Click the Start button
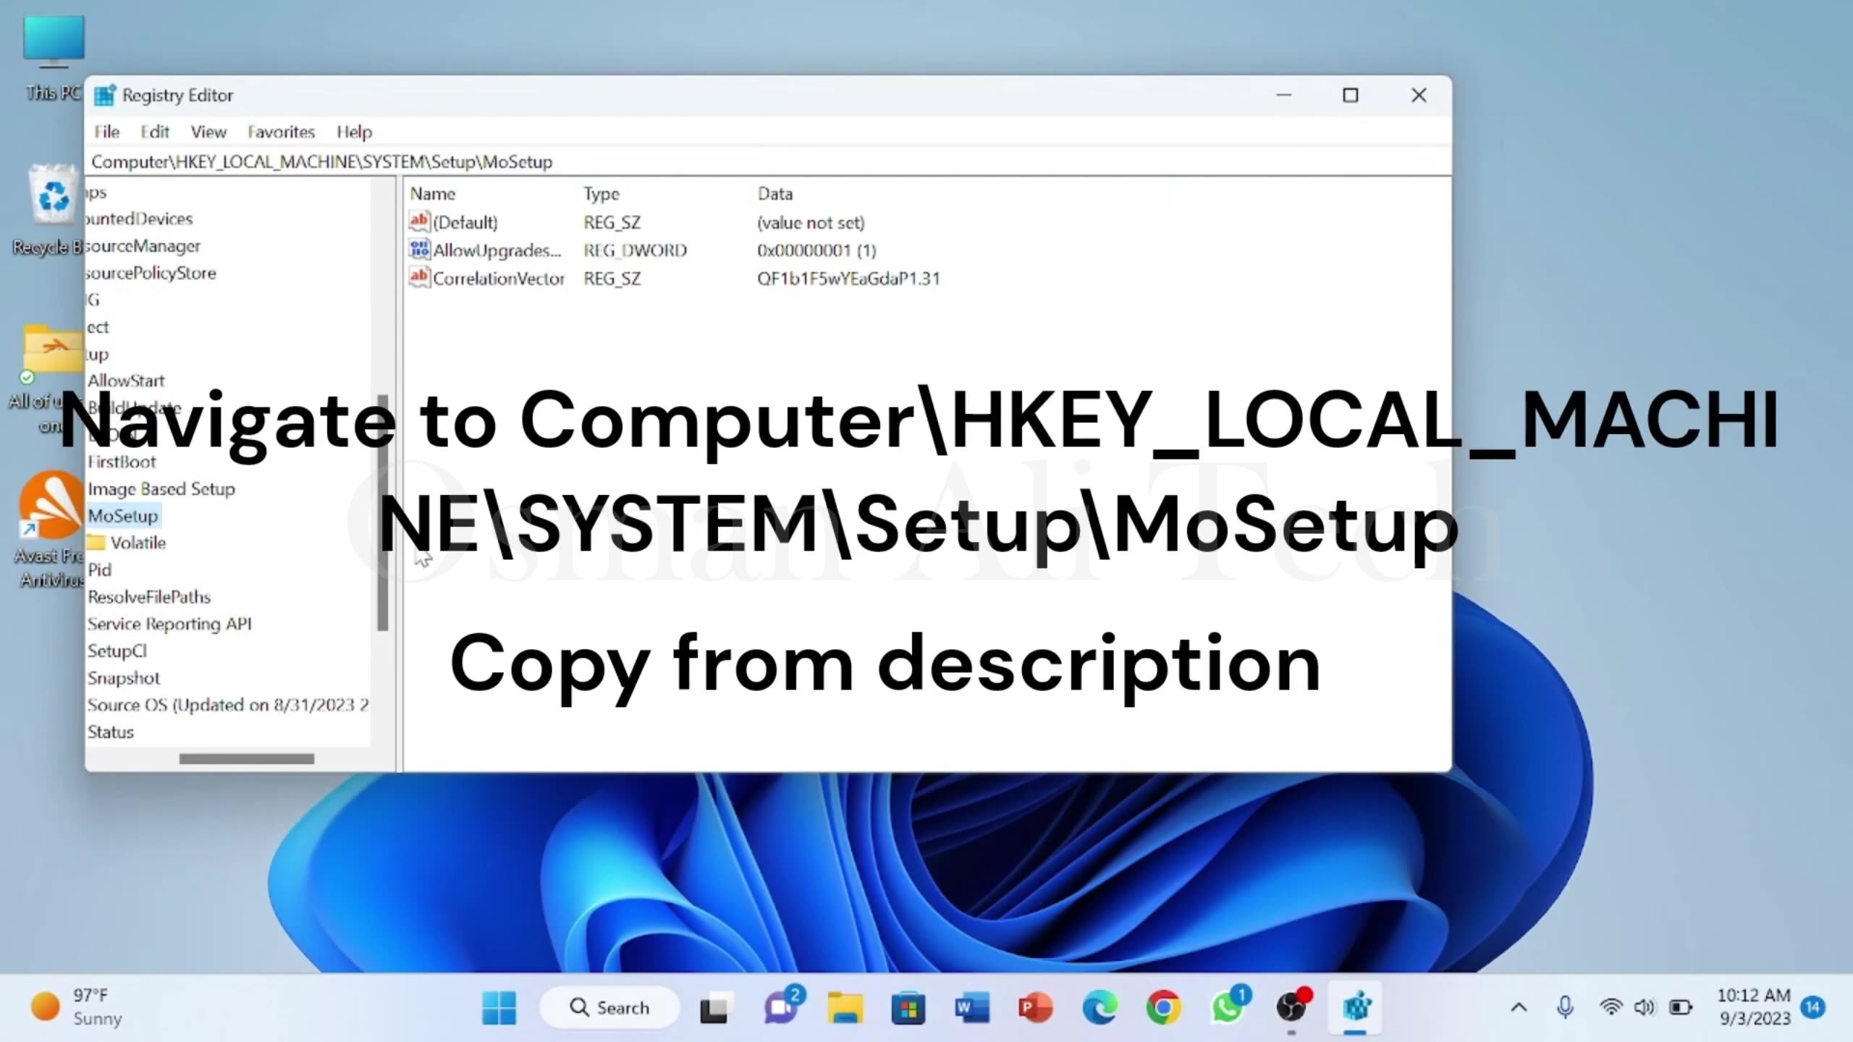 pyautogui.click(x=499, y=1007)
